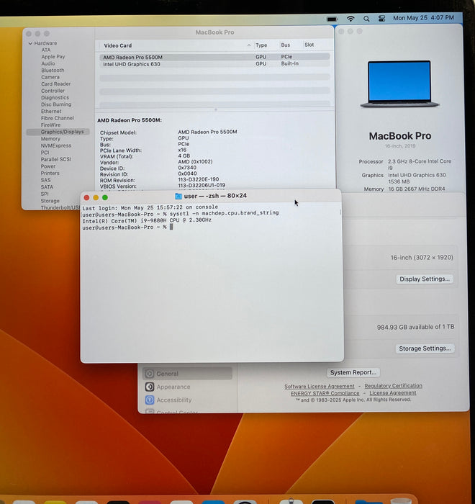Open Display Settings button
This screenshot has height=504, width=475.
[425, 279]
